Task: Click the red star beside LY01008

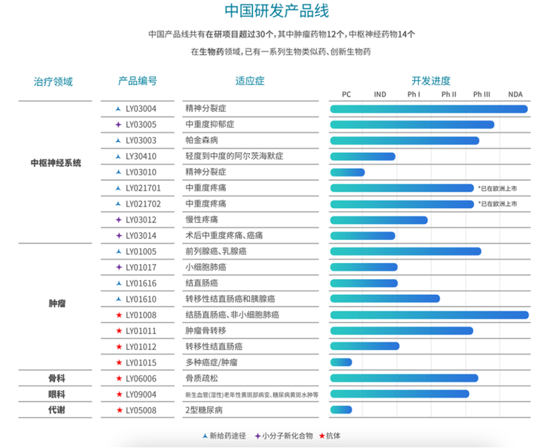Action: point(119,315)
